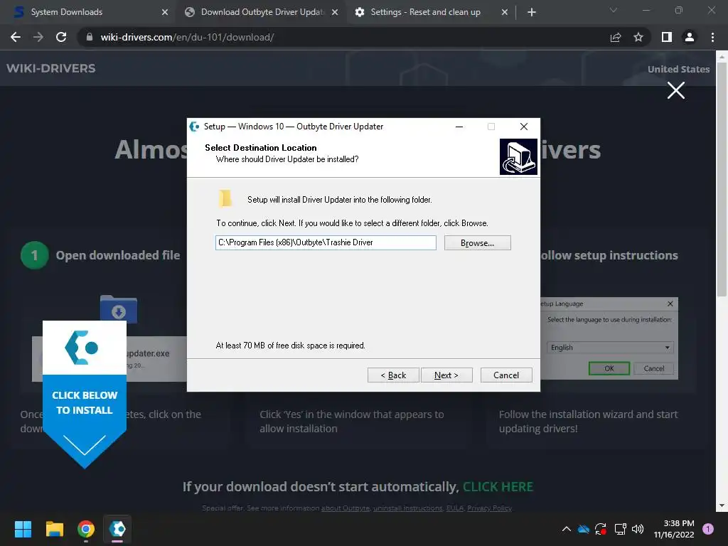Screen dimensions: 728x546
Task: Click the address bar URL
Action: [187, 37]
